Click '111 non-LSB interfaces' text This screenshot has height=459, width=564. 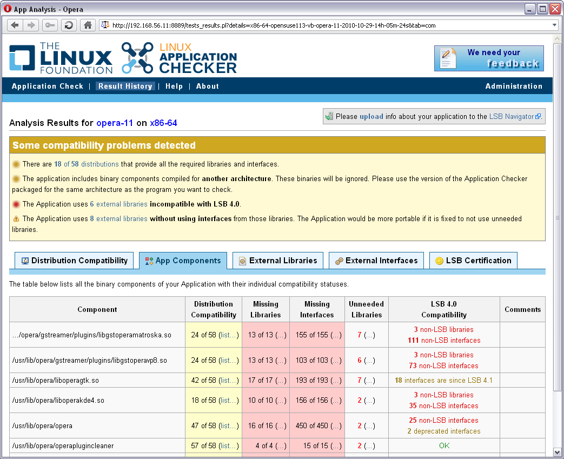[444, 340]
